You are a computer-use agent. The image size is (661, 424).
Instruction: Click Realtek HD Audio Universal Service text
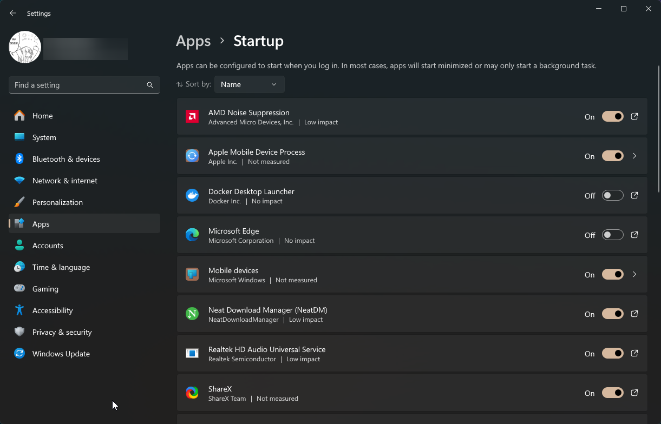(x=267, y=349)
